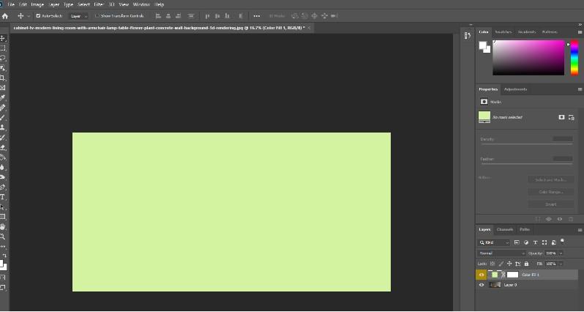Open the Kind filter dropdown in Layers

tap(494, 242)
